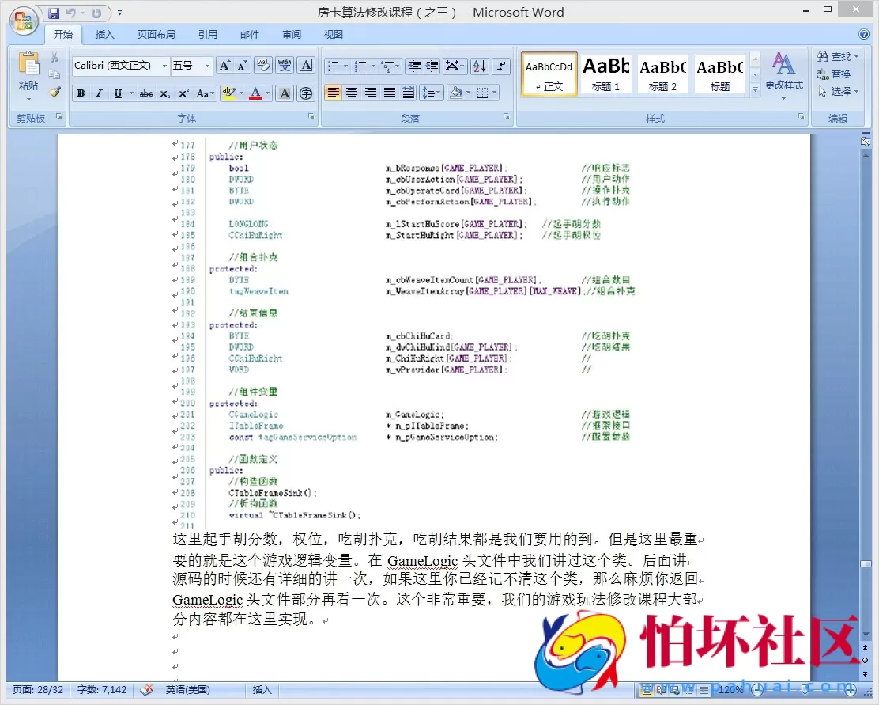Toggle strikethrough formatting
The height and width of the screenshot is (705, 879).
tap(146, 93)
